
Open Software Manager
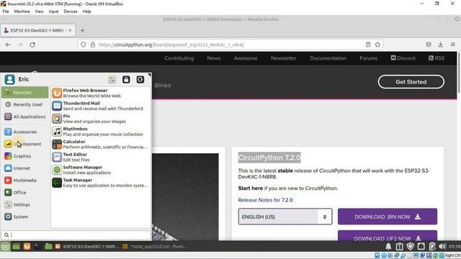click(x=101, y=170)
